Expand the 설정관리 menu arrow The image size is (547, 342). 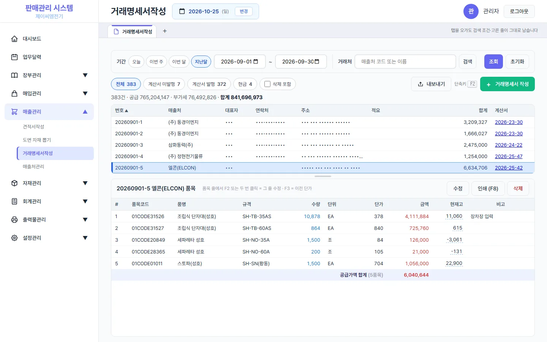[85, 238]
